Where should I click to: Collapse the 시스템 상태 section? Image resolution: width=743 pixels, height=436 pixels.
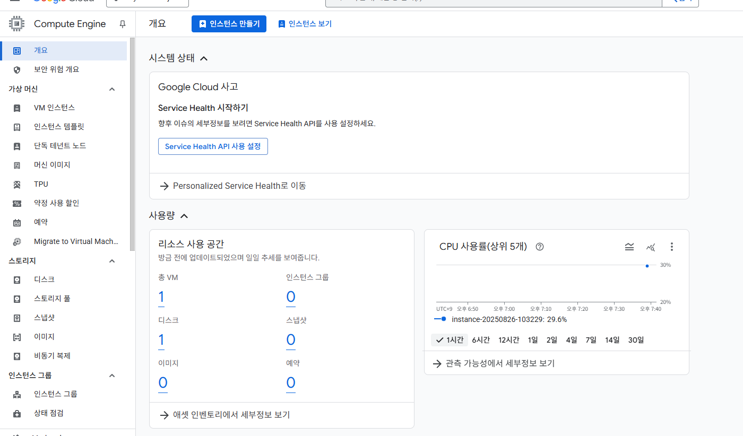point(204,58)
